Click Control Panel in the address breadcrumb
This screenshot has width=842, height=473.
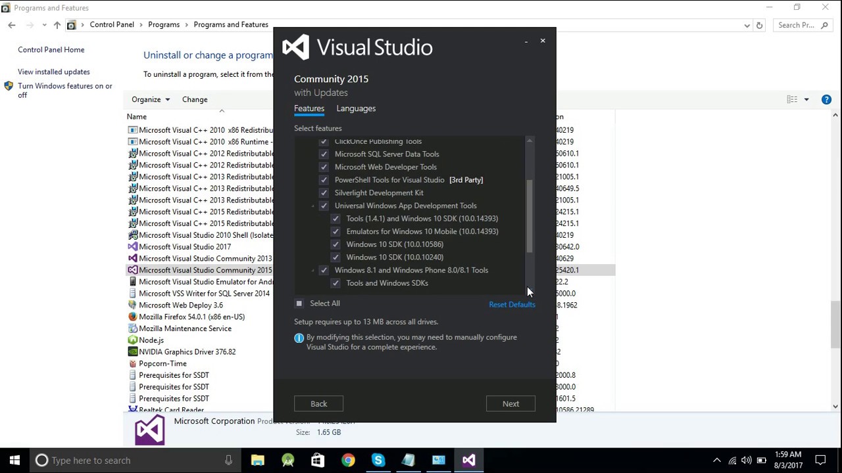[x=112, y=25]
